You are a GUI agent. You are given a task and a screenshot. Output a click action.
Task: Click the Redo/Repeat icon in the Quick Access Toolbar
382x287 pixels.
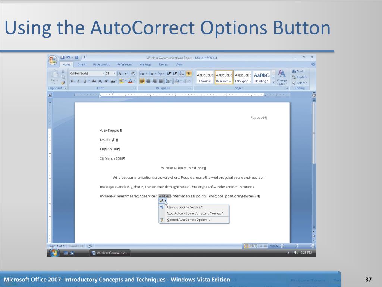76,58
